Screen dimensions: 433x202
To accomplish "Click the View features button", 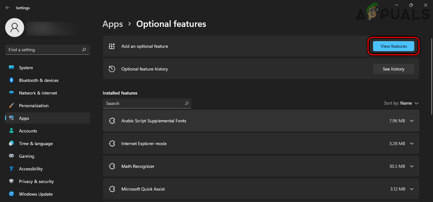I will [x=393, y=46].
